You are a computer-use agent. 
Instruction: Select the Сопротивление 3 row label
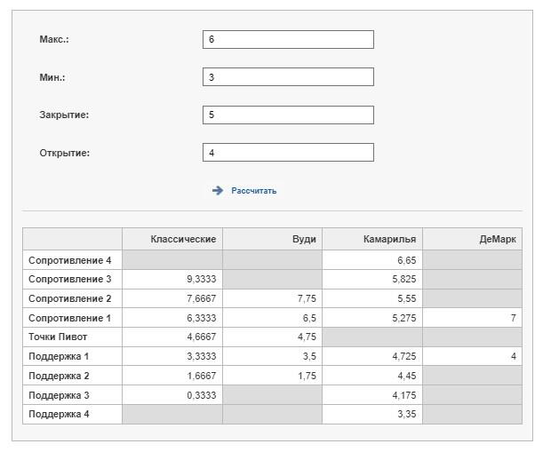tap(70, 279)
